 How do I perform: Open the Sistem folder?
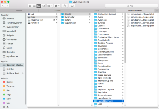tap(76, 20)
